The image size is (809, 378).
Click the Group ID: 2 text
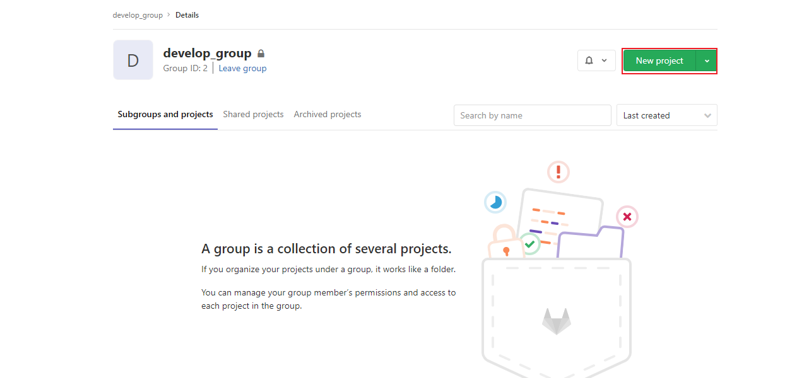tap(186, 68)
